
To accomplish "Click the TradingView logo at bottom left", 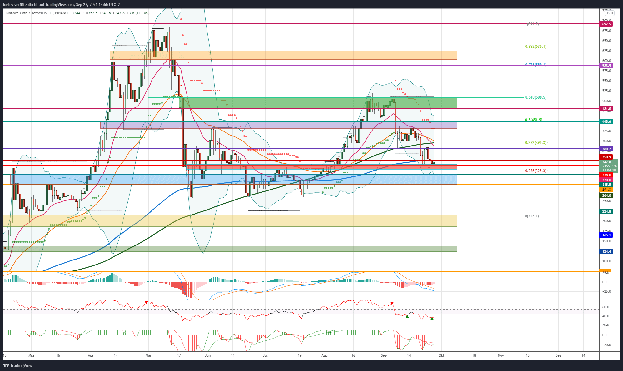I will (18, 365).
